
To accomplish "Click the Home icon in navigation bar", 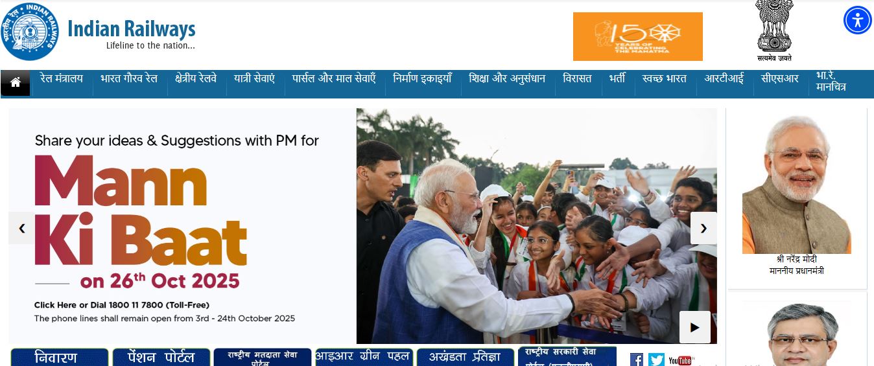I will [16, 83].
